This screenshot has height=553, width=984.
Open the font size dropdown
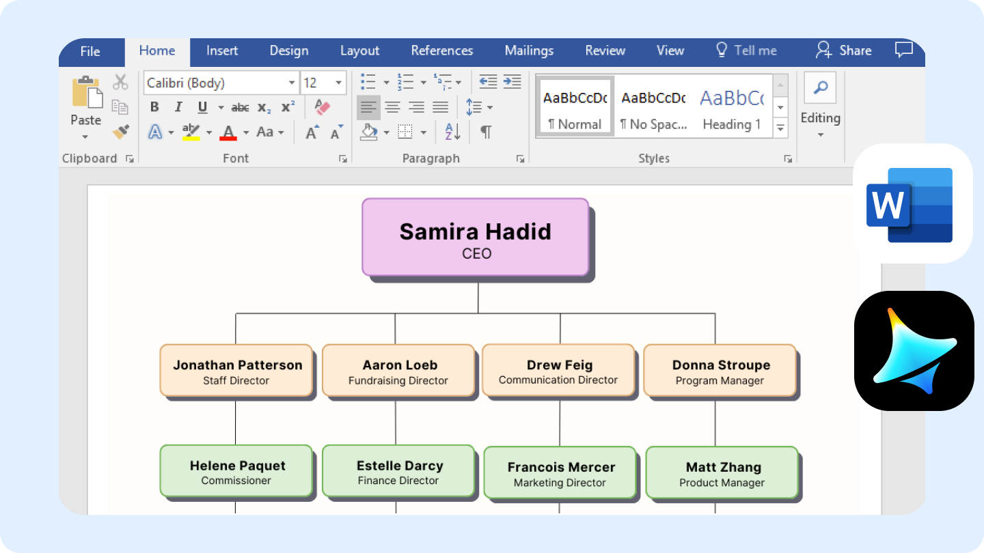(x=337, y=83)
